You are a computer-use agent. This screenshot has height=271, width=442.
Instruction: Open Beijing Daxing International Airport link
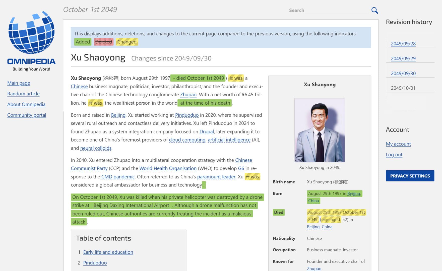(131, 206)
